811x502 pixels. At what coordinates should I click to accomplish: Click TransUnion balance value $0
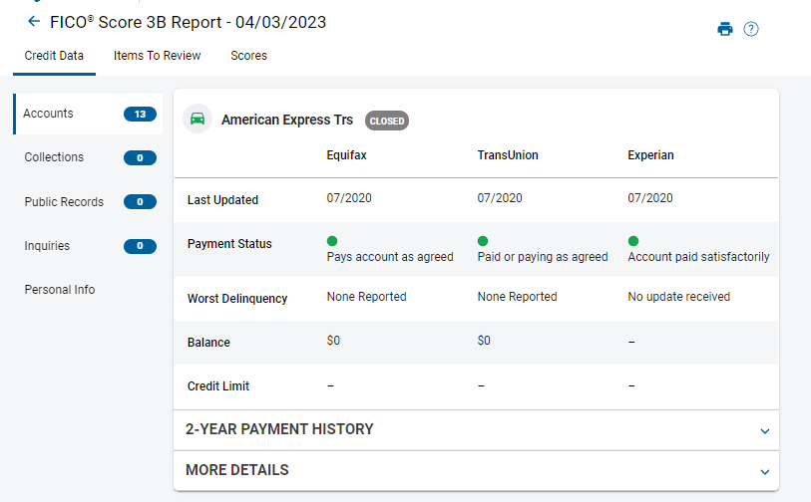click(484, 341)
